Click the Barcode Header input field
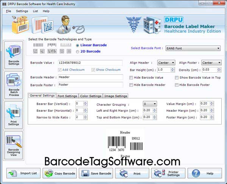 [90, 77]
